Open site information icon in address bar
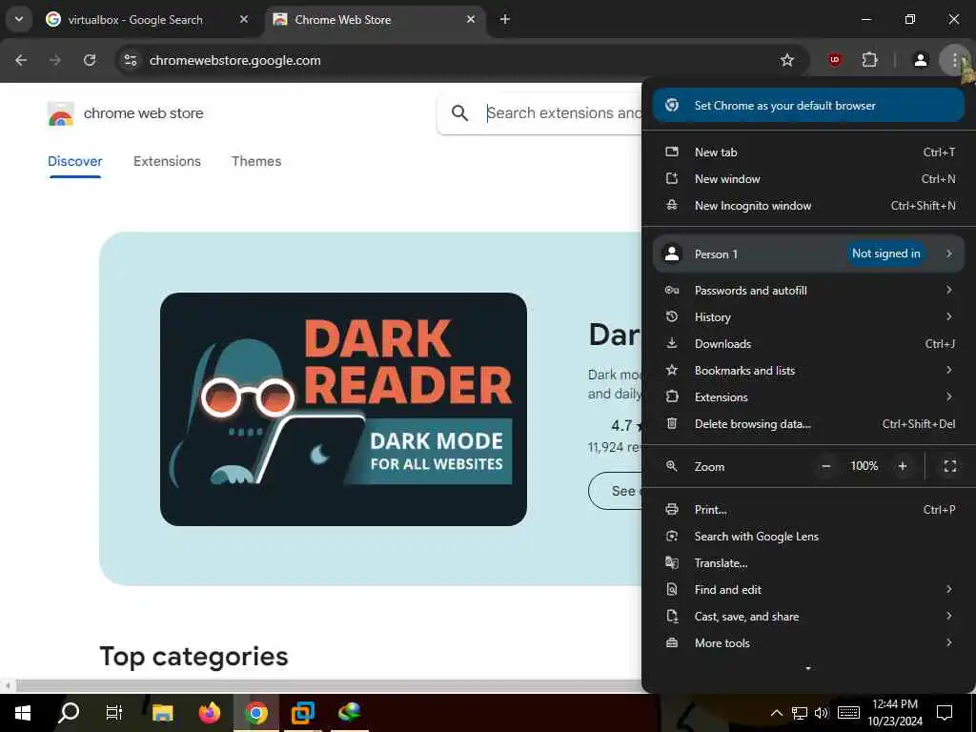The height and width of the screenshot is (732, 976). 130,60
